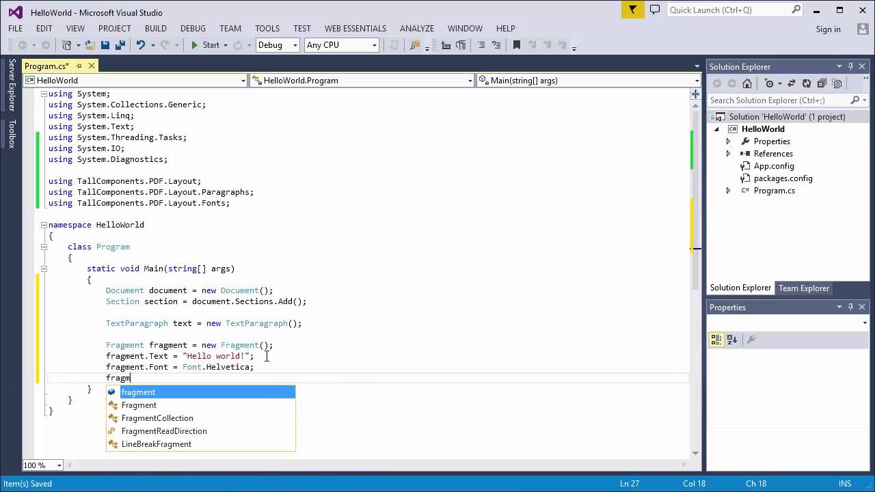Start debugging with the green play button
The image size is (875, 492).
click(x=194, y=45)
